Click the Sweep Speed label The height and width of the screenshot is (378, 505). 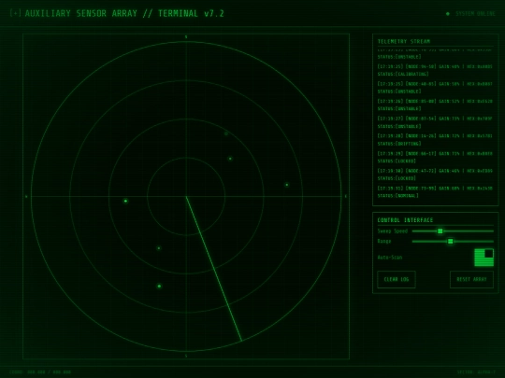[393, 231]
